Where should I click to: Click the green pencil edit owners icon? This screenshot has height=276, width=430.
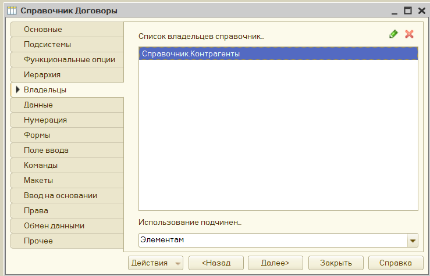click(x=393, y=34)
